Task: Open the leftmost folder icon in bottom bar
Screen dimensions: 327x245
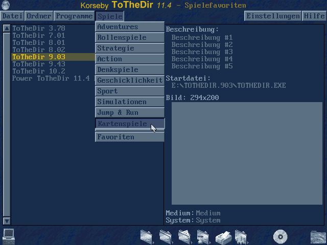Action: [x=147, y=237]
